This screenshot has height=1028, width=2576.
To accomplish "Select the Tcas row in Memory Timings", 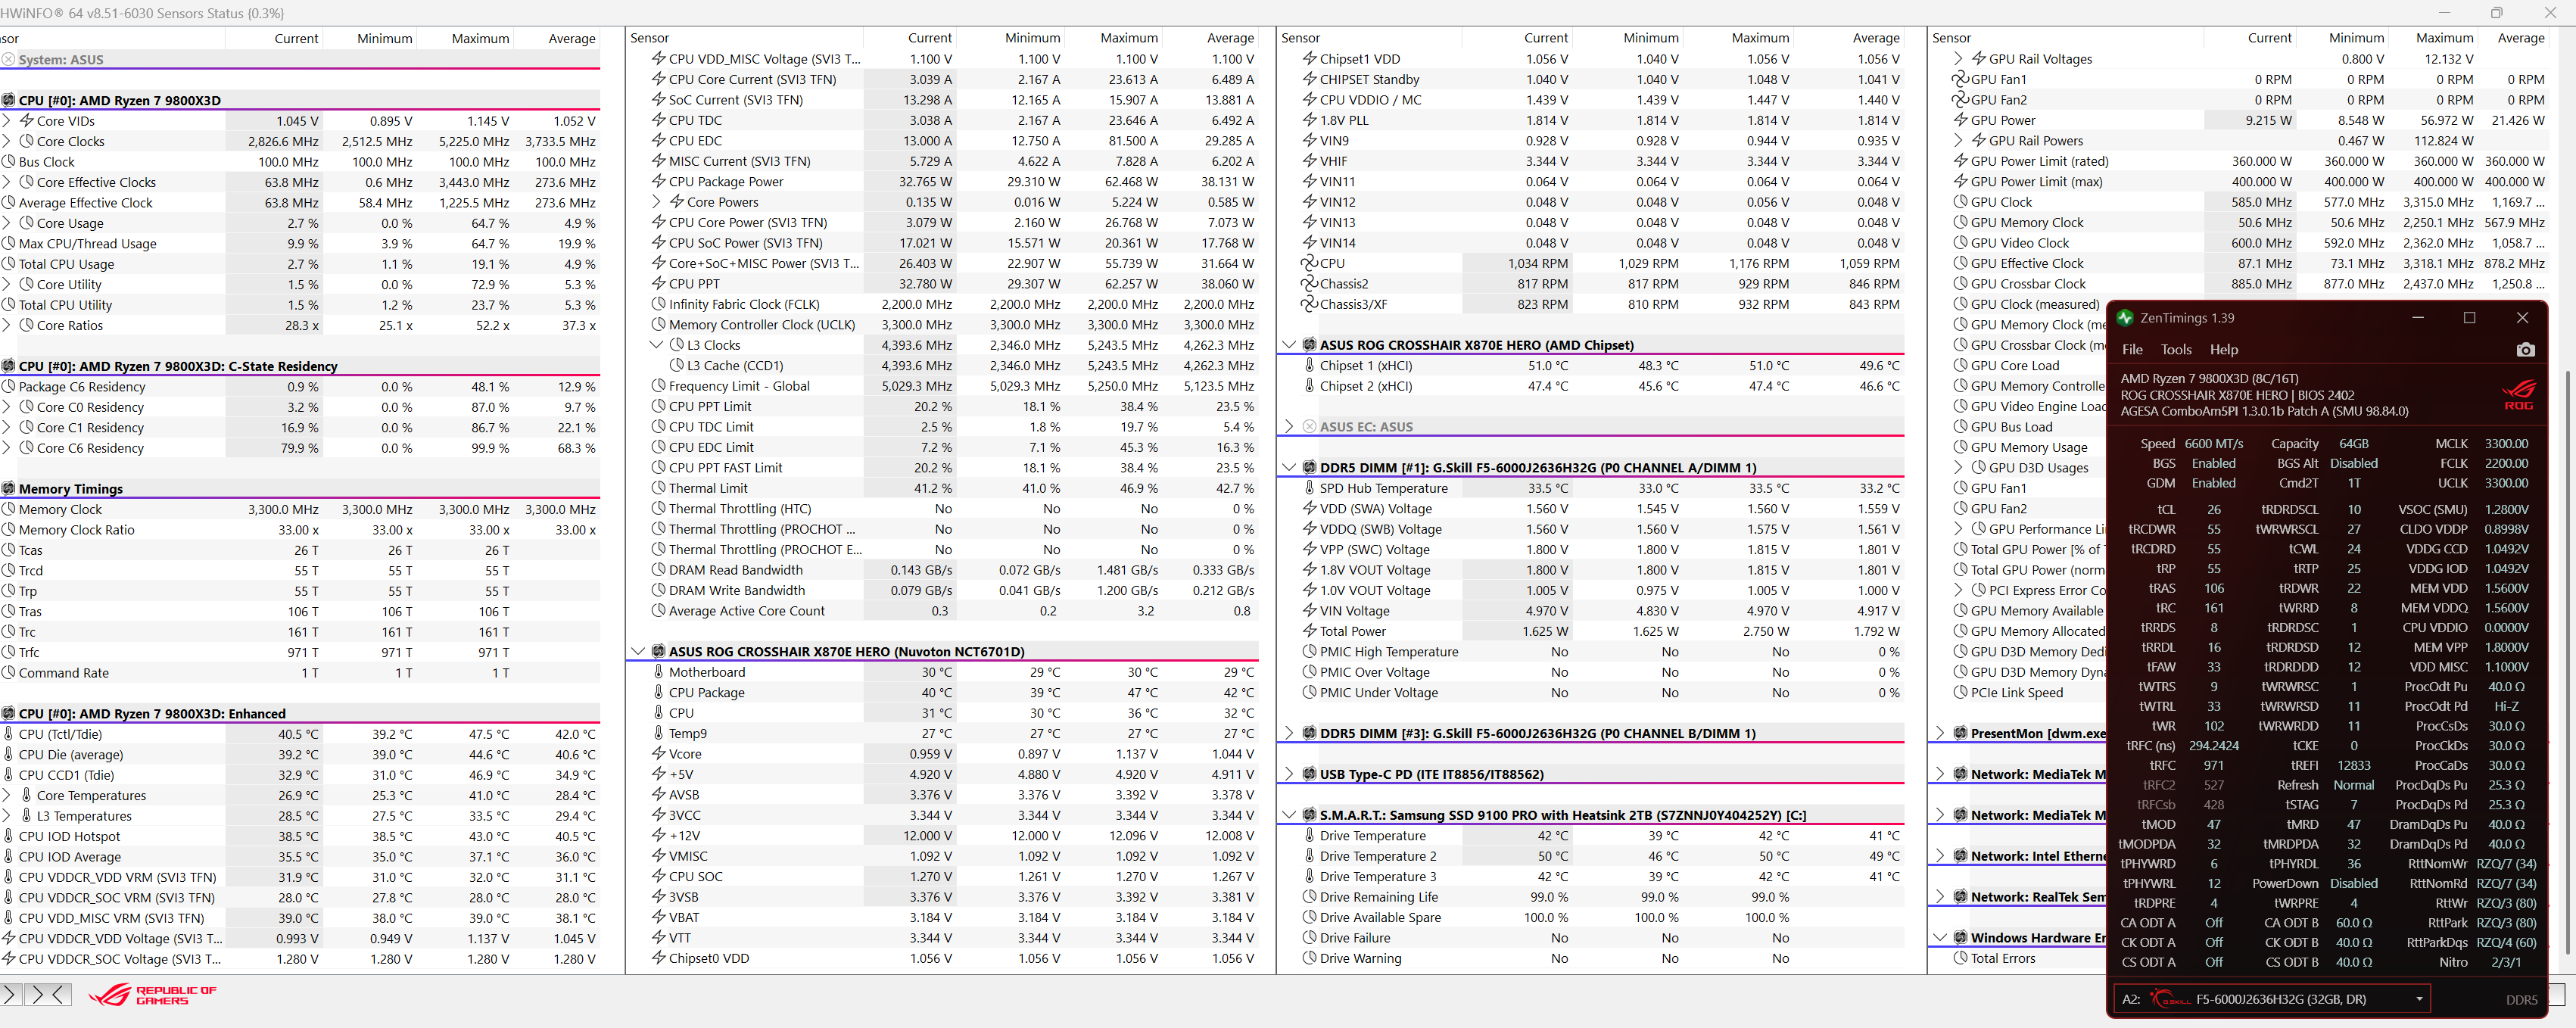I will 300,550.
